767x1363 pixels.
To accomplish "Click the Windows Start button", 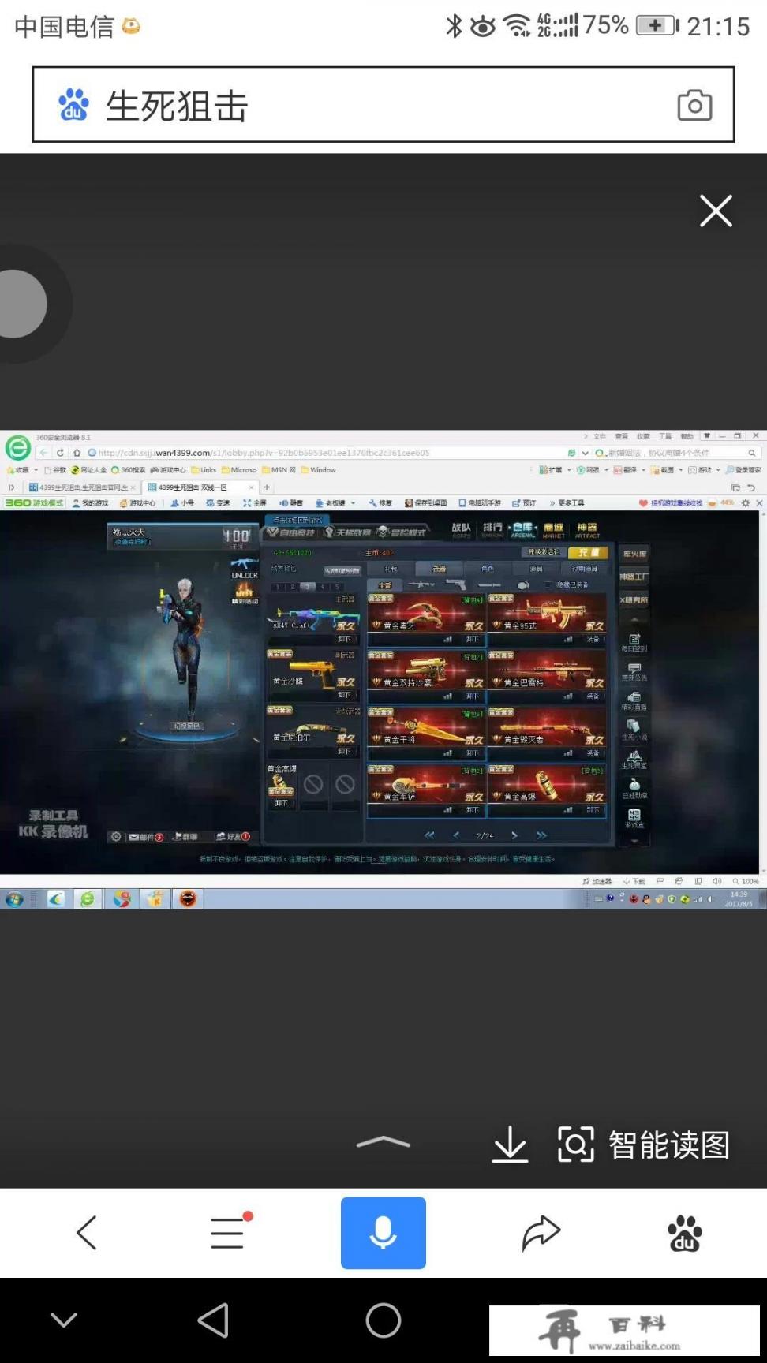I will pyautogui.click(x=13, y=898).
